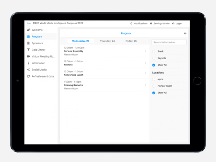Click the Locations section heading
The height and width of the screenshot is (162, 216).
(x=158, y=73)
